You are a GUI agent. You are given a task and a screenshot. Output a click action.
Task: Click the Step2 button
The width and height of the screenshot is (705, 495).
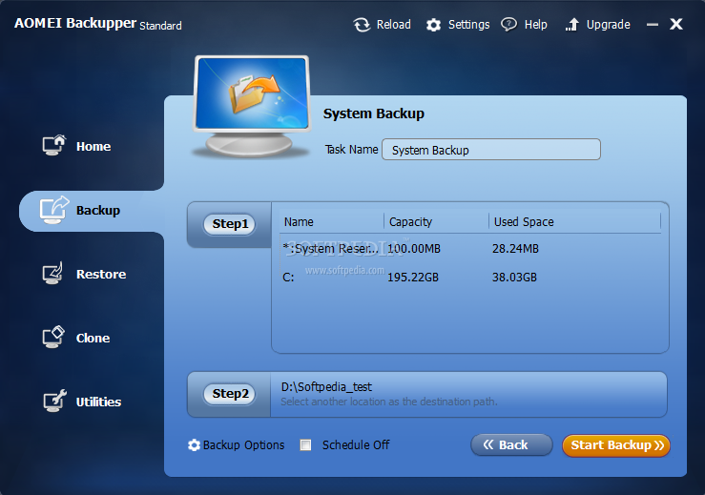(230, 394)
